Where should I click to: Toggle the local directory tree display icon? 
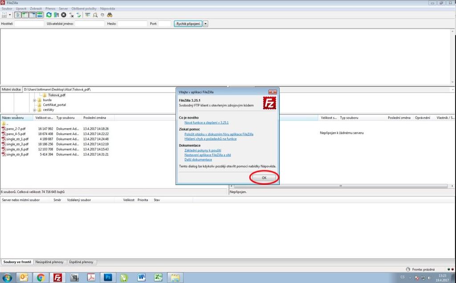(x=25, y=15)
